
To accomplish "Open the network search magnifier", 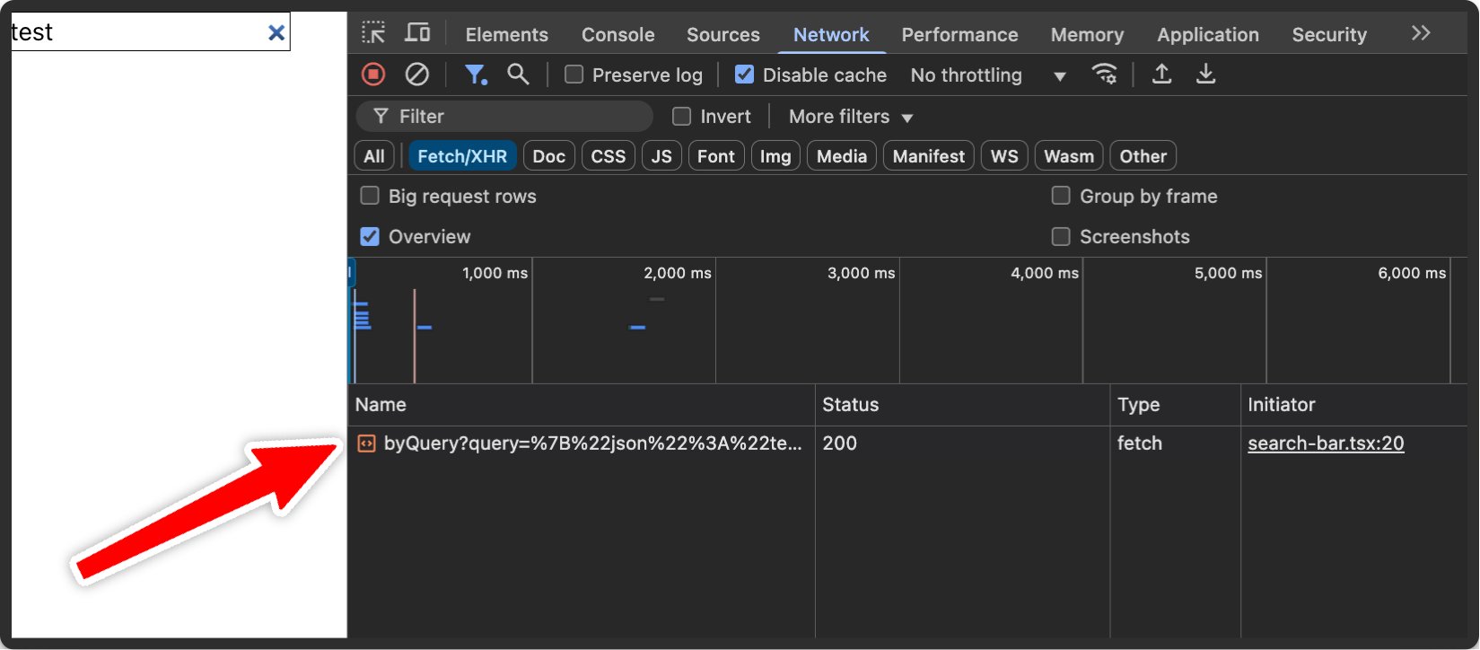I will click(518, 75).
